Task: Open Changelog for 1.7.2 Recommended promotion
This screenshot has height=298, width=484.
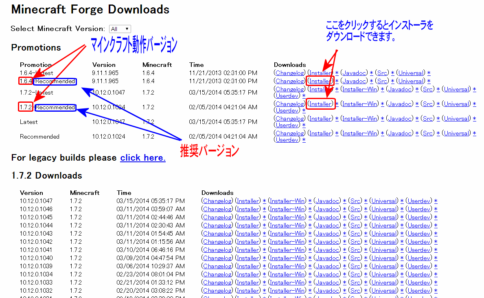Action: tap(289, 104)
